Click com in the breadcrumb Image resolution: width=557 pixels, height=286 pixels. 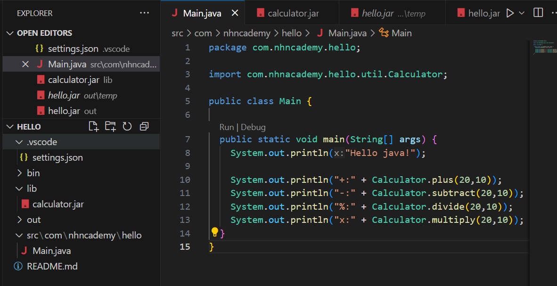[203, 33]
